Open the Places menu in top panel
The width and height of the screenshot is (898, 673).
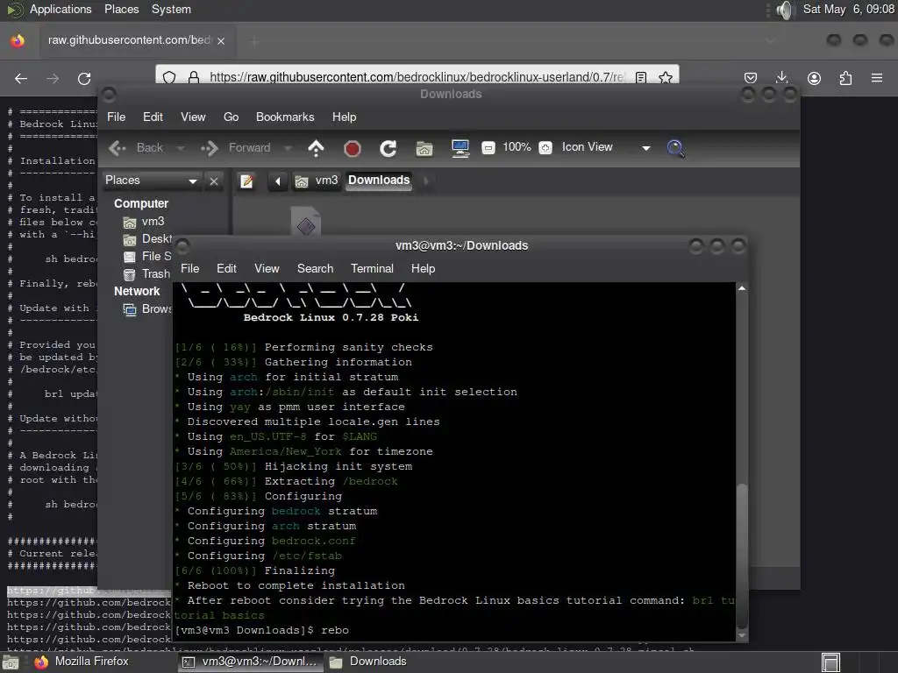(121, 9)
